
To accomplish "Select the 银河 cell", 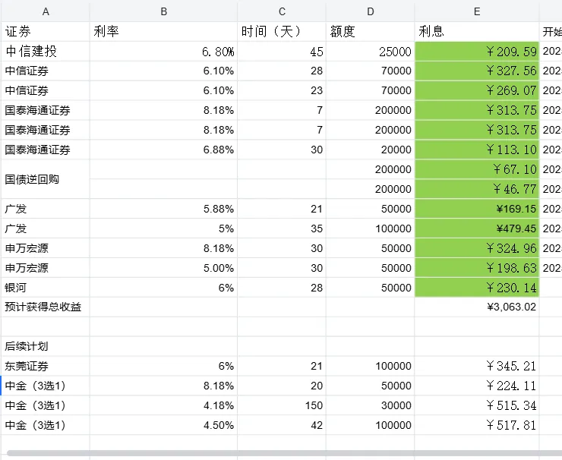I will 46,288.
